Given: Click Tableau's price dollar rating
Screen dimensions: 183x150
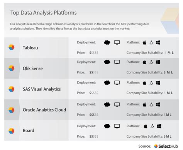Looking at the screenshot, I should [x=94, y=53].
